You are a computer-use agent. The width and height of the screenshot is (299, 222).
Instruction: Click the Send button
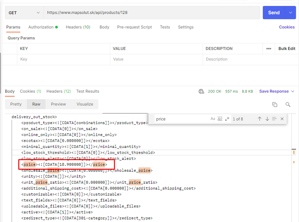[274, 13]
